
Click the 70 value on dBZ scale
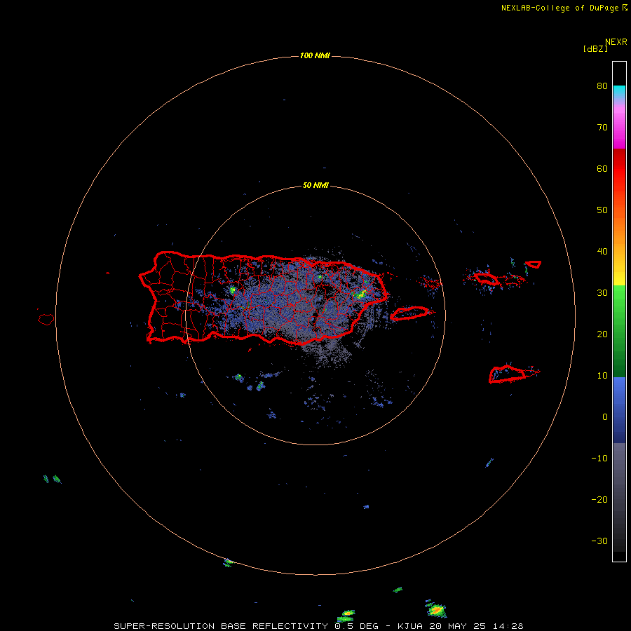[x=602, y=128]
